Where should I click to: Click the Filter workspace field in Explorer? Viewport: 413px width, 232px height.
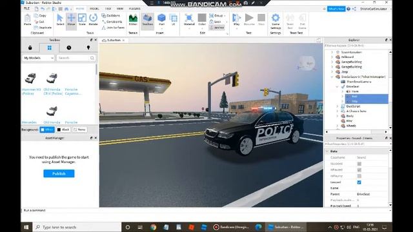[x=356, y=46]
